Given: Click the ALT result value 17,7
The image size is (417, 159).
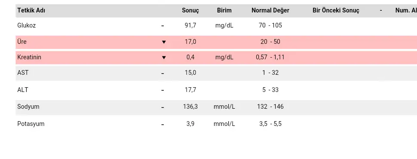Looking at the screenshot, I should (190, 90).
